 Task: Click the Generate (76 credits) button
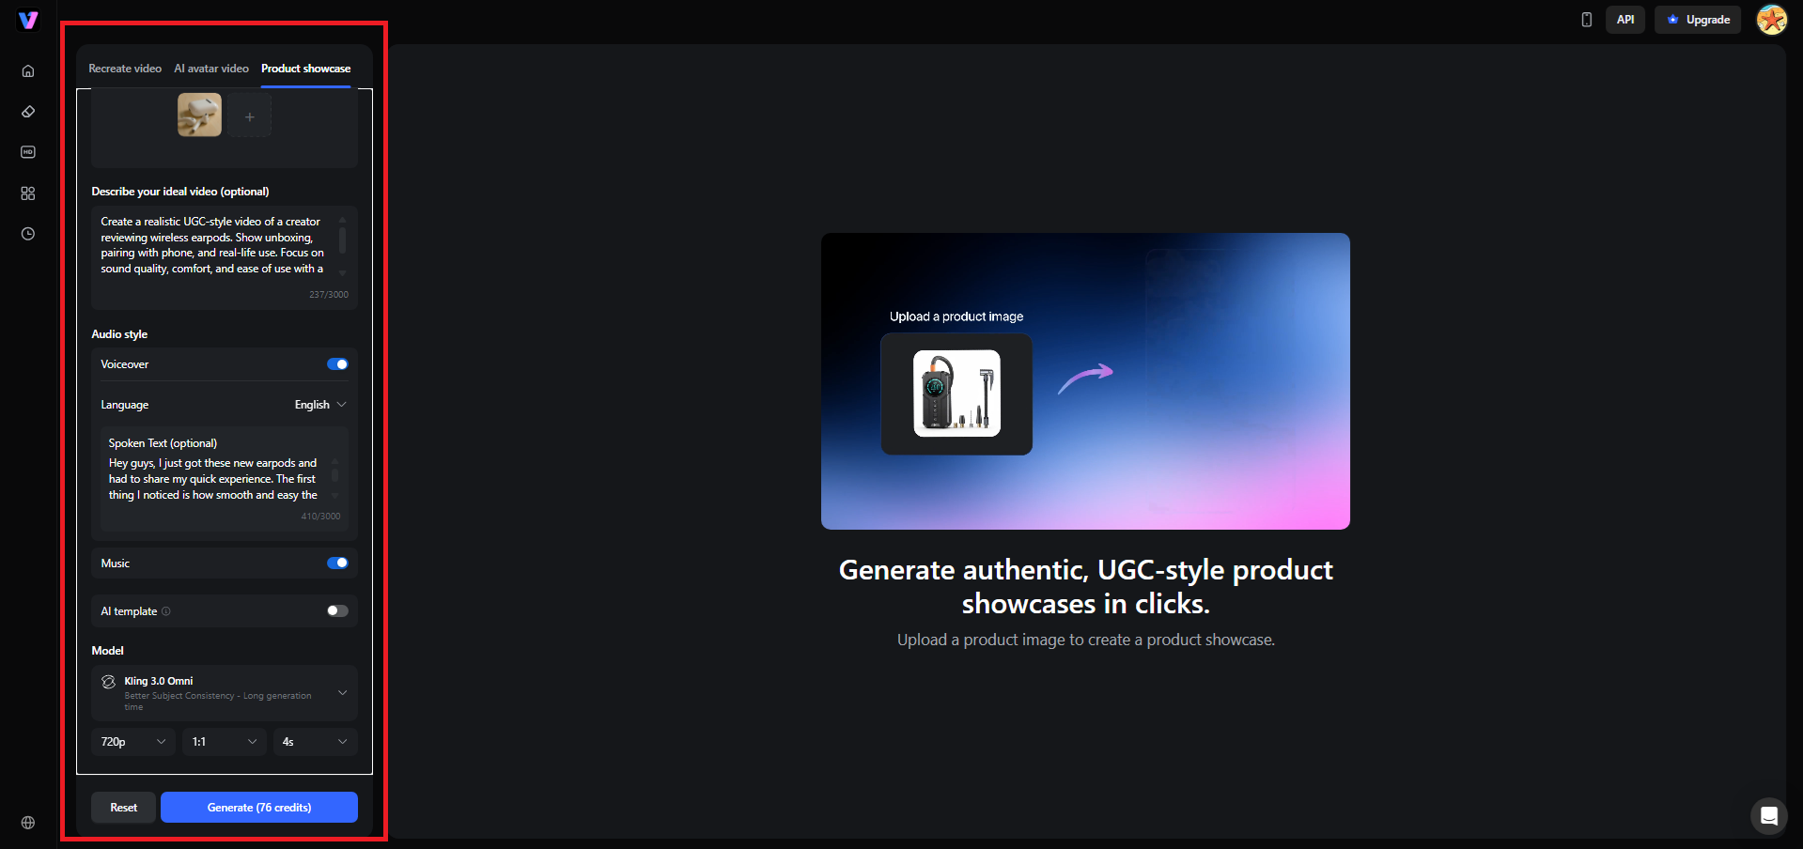[x=258, y=807]
